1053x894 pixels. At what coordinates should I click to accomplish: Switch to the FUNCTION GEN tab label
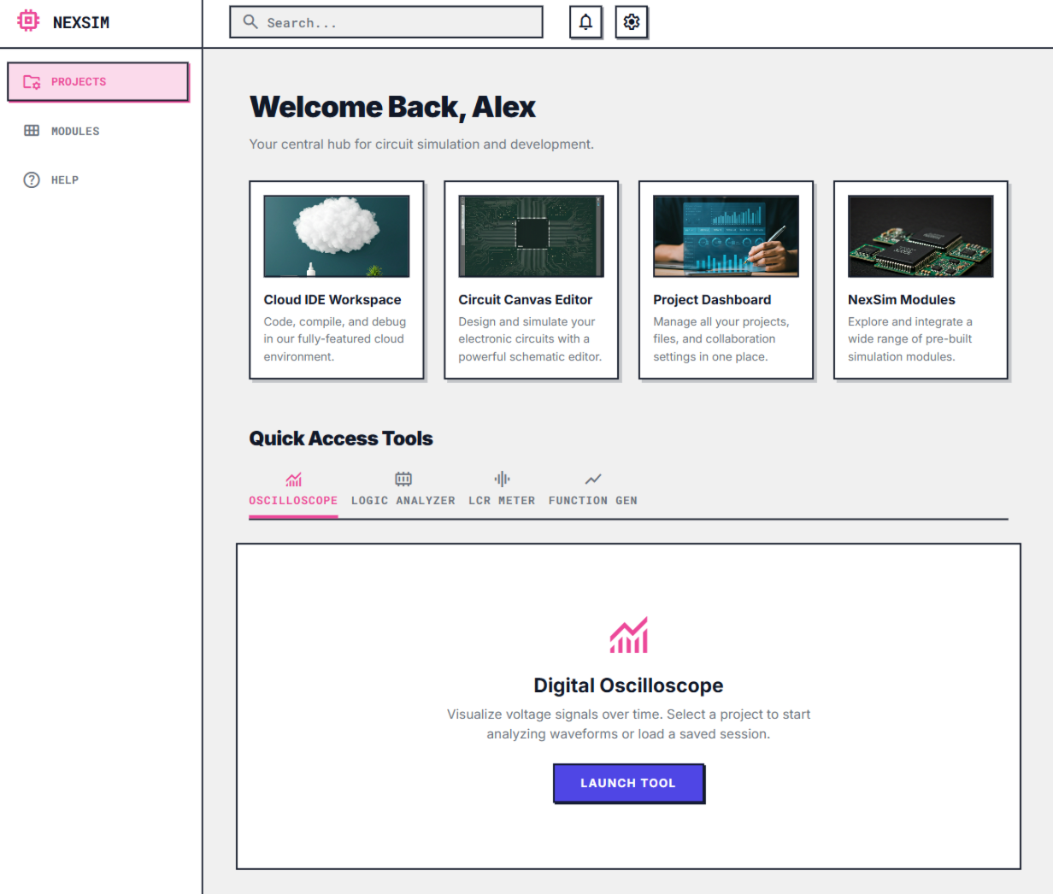coord(592,501)
